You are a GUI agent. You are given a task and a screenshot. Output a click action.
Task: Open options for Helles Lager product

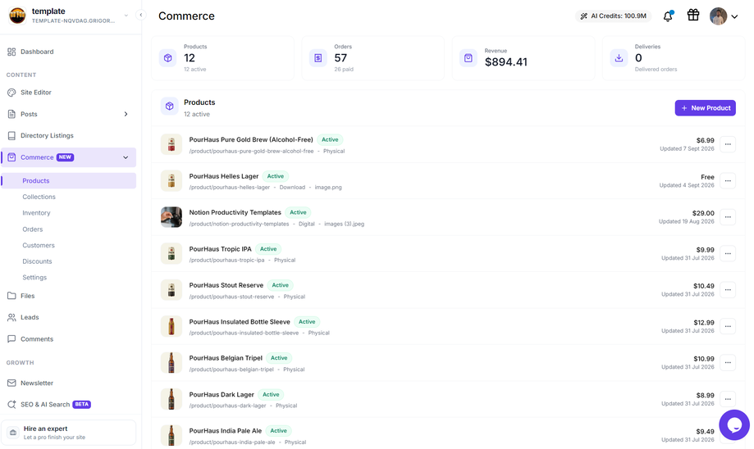coord(728,180)
